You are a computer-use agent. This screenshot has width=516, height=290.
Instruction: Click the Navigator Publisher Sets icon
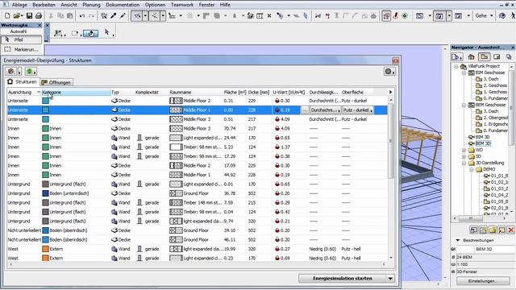[509, 57]
